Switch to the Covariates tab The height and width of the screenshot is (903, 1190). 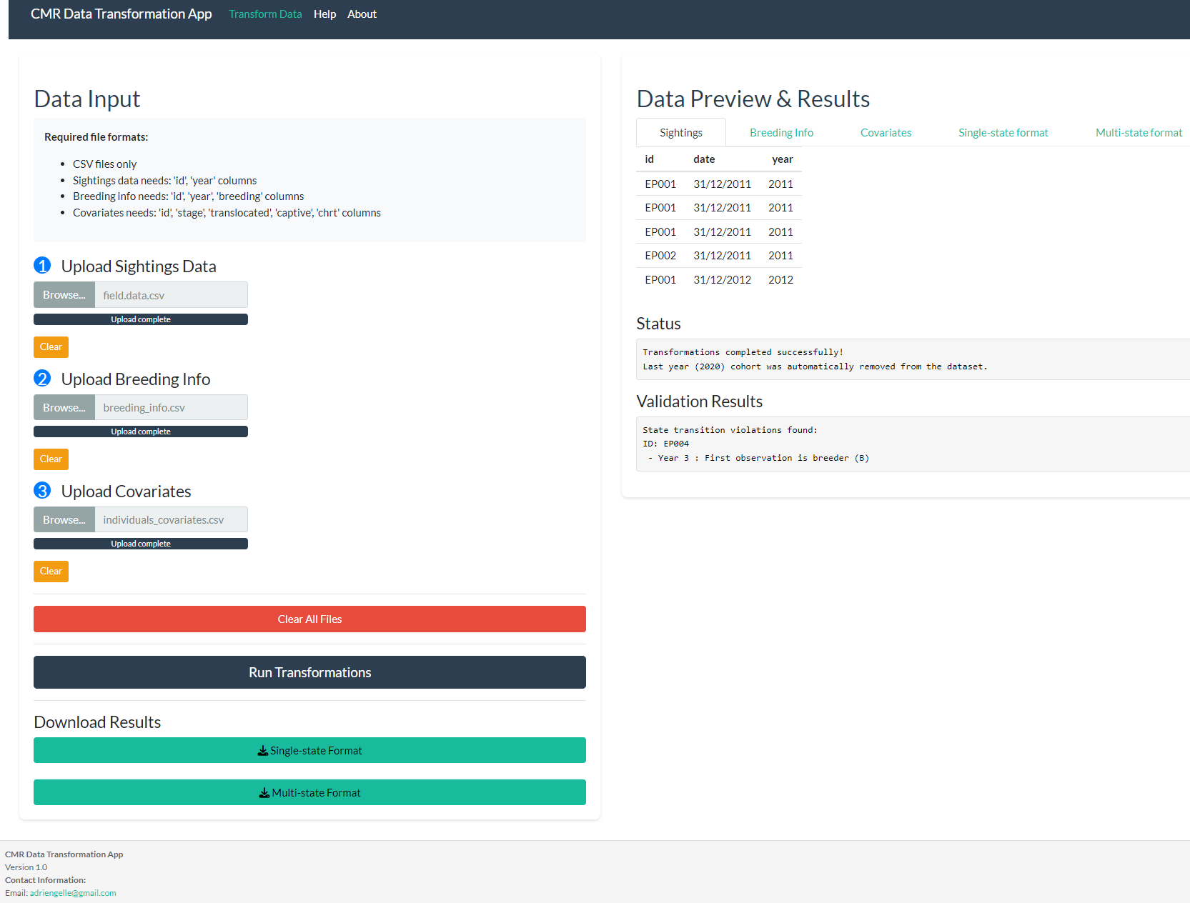tap(886, 133)
